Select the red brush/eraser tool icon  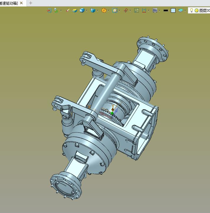[68, 10]
